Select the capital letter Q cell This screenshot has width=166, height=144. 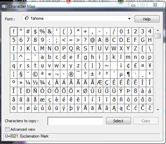[x=71, y=49]
